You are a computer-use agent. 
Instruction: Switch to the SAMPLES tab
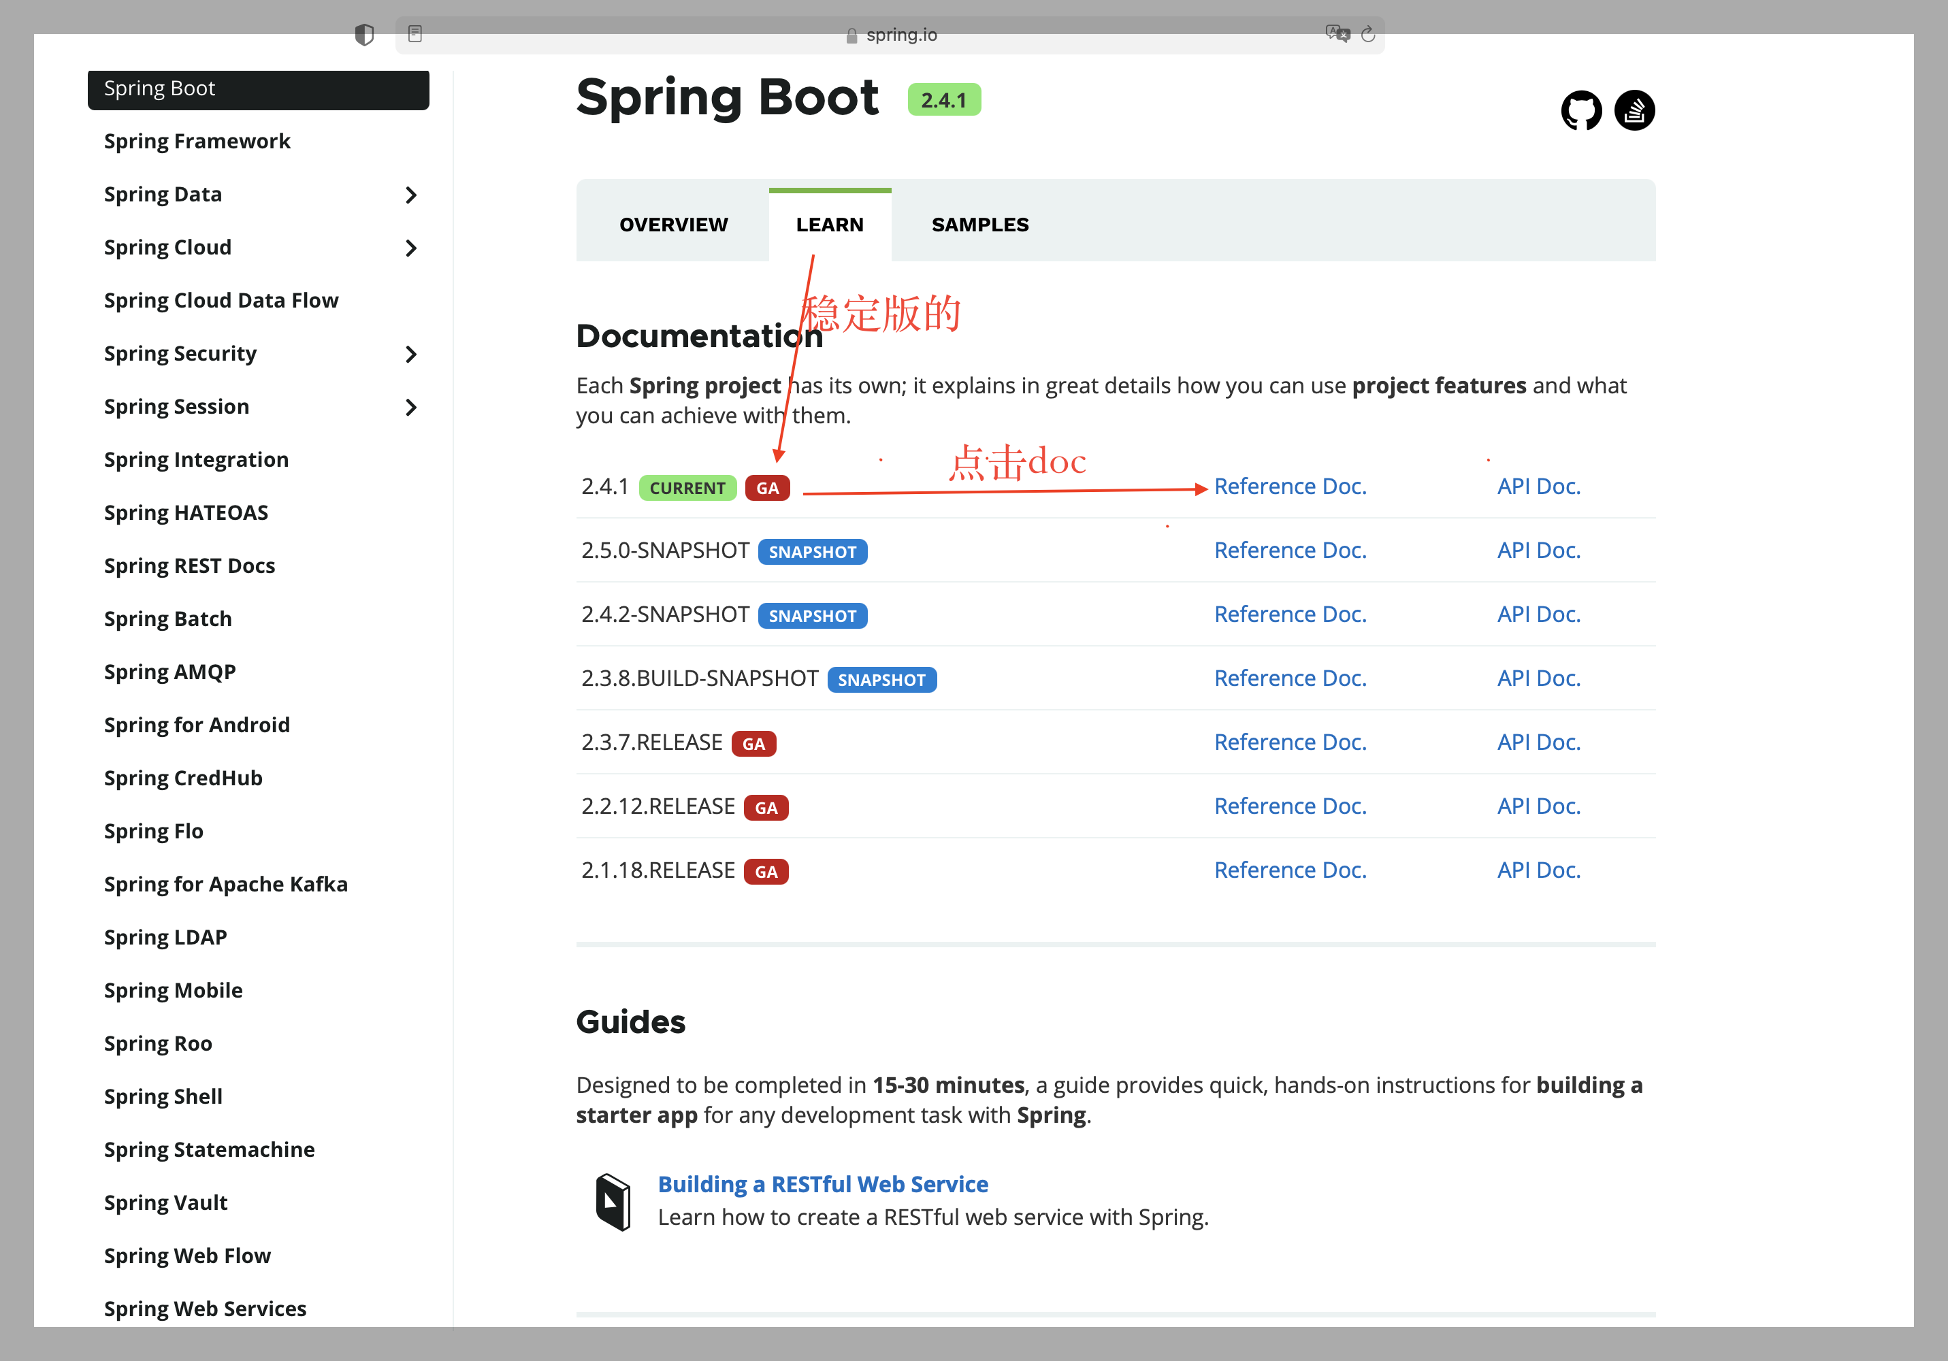[980, 224]
